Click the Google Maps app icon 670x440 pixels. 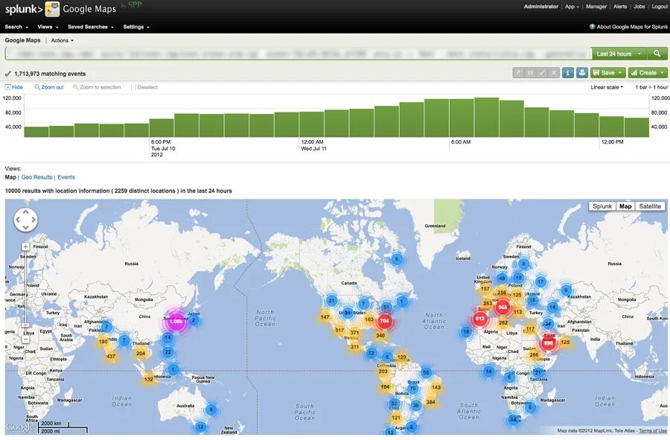tap(52, 9)
